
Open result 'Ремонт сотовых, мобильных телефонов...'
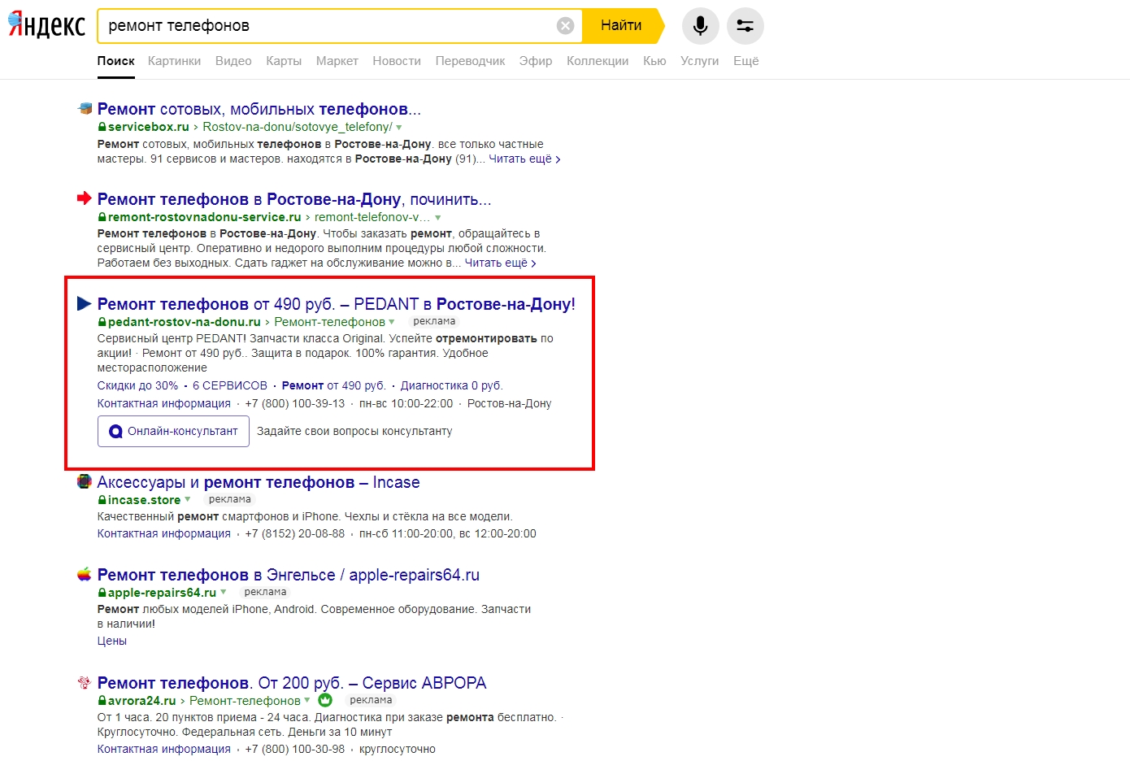pos(259,109)
